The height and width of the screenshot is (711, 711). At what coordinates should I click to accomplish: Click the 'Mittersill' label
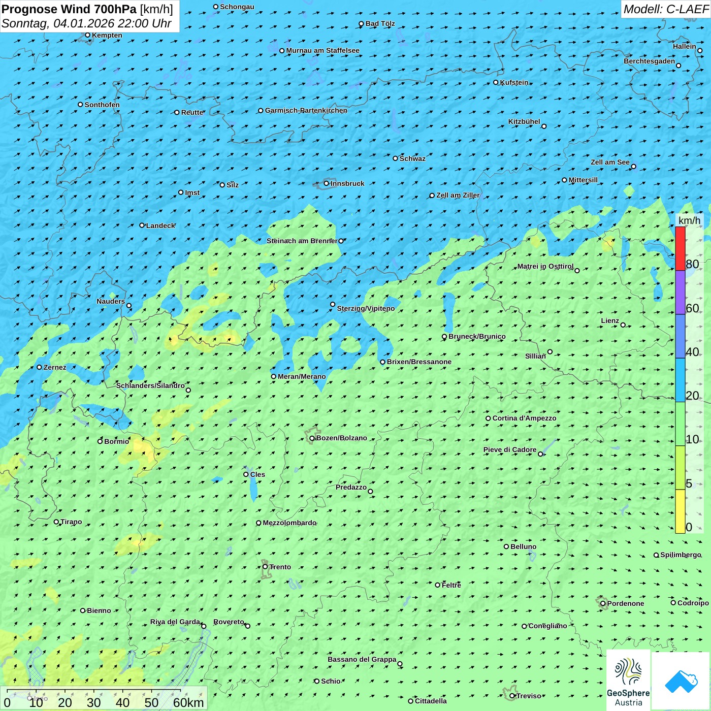583,180
